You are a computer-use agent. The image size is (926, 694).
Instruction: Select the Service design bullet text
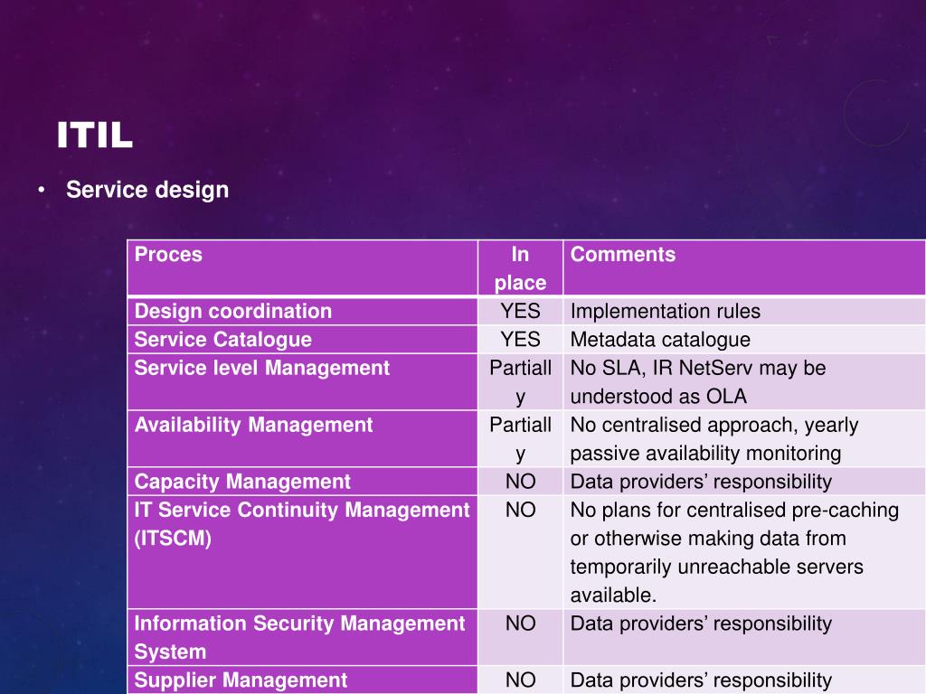[x=147, y=190]
